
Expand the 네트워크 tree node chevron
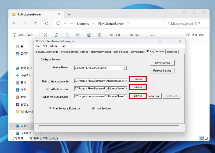(x=12, y=133)
